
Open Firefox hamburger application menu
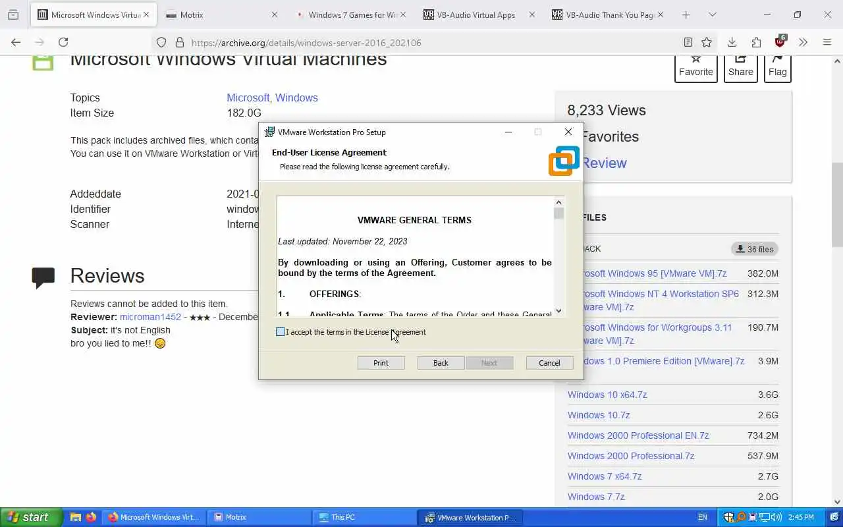[827, 42]
